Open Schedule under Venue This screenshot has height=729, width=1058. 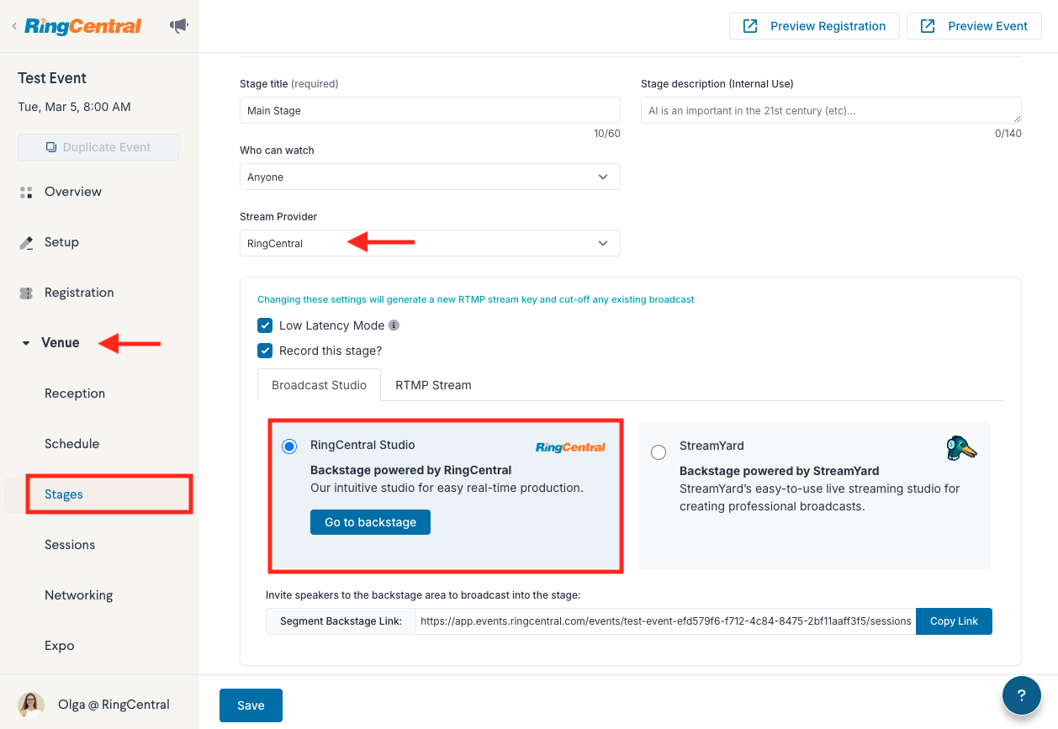tap(72, 444)
